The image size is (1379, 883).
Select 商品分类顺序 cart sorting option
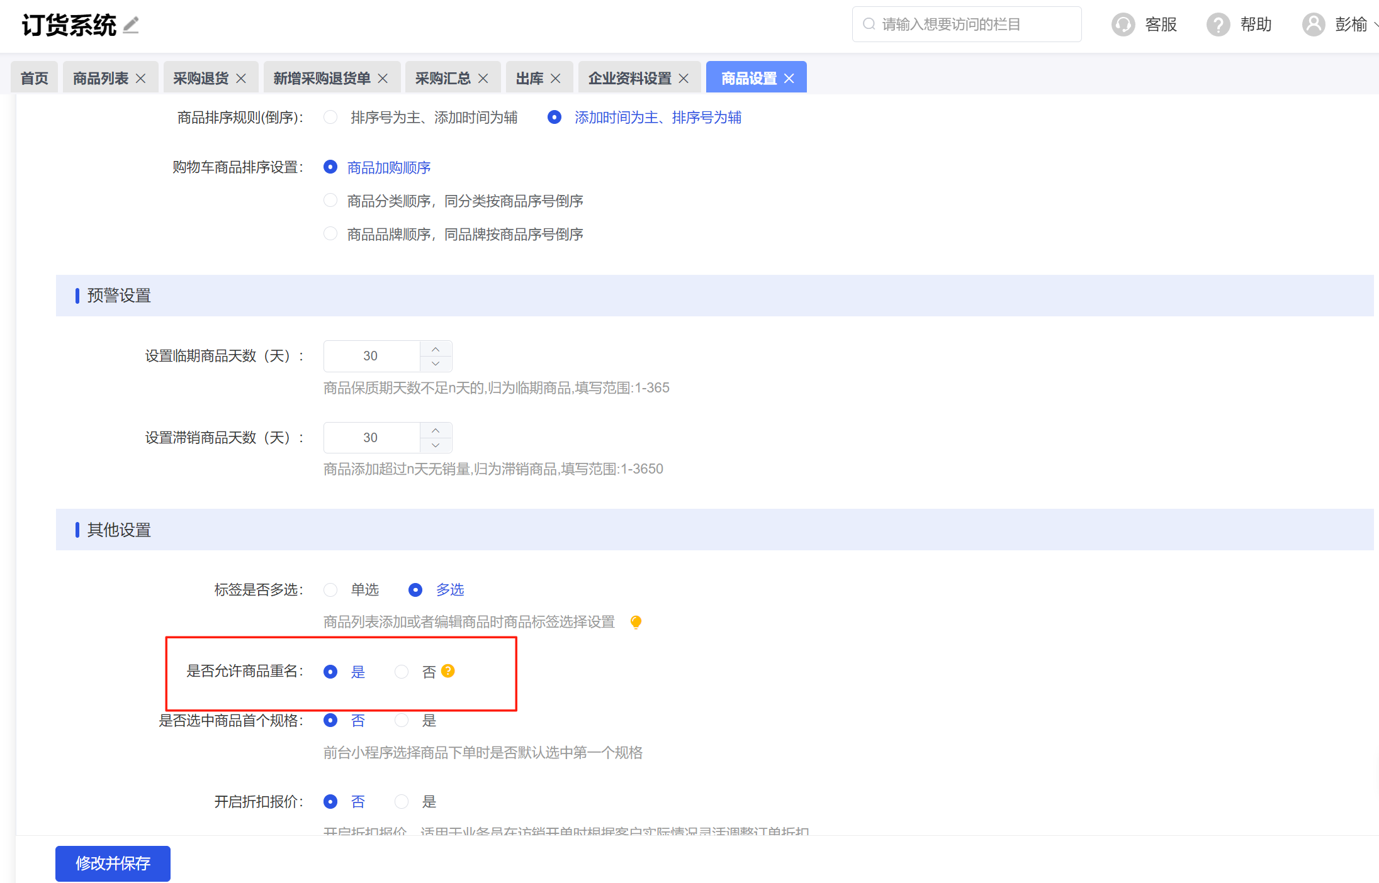(330, 200)
